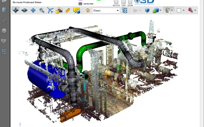The image size is (204, 127).
Task: Open the background color dropdown arrow
Action: point(184,10)
